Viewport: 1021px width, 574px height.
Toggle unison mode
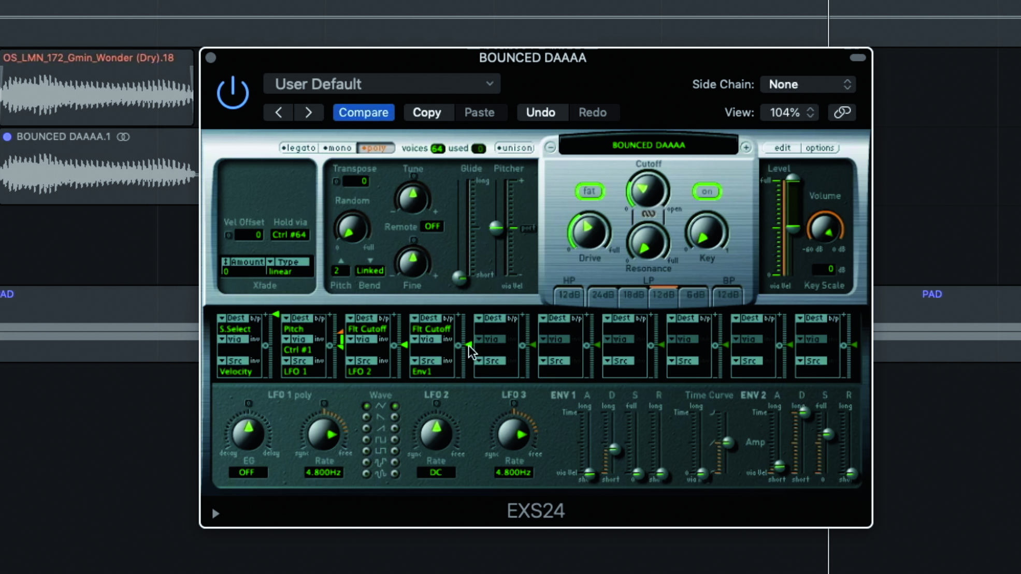[x=515, y=148]
